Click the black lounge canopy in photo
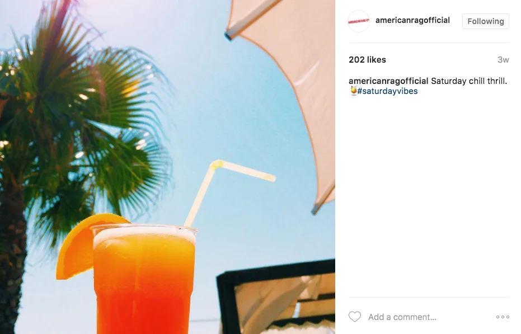Image resolution: width=521 pixels, height=334 pixels. (276, 296)
